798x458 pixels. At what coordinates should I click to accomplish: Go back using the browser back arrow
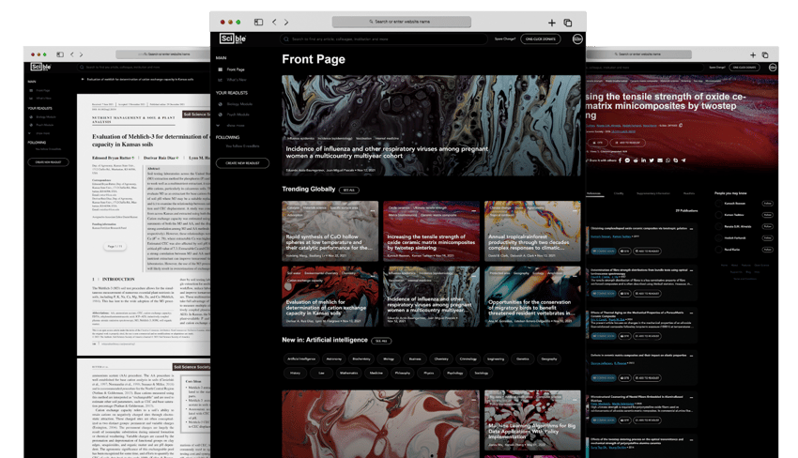click(x=274, y=22)
